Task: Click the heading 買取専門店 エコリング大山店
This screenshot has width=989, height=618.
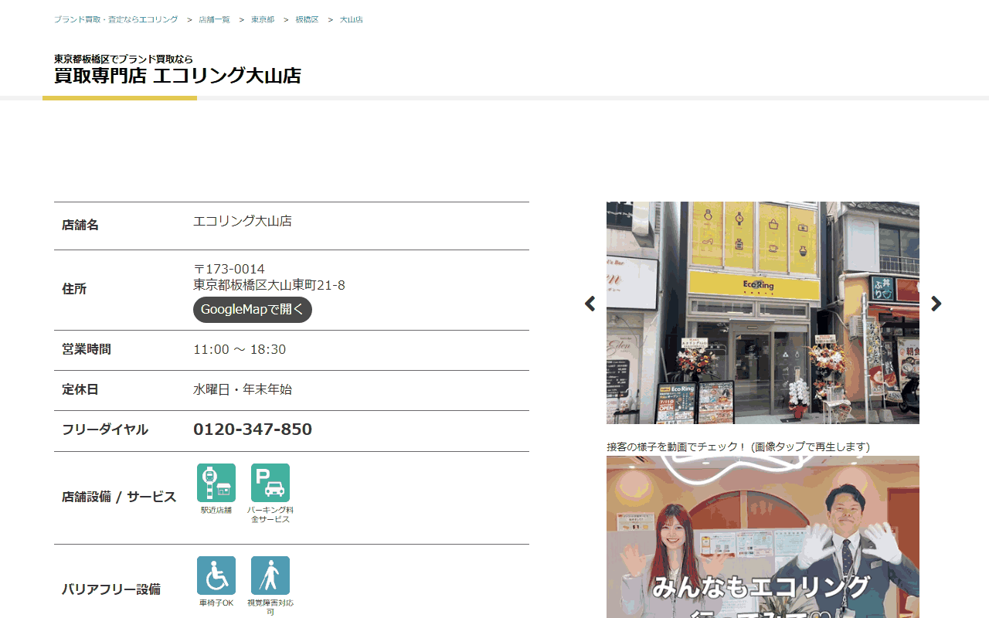Action: 178,76
